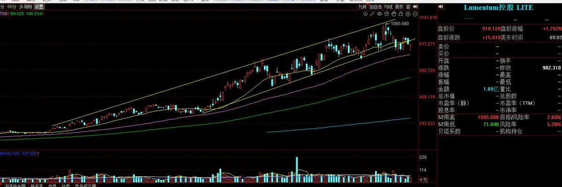Switch to the 60分 period tab

[12, 7]
